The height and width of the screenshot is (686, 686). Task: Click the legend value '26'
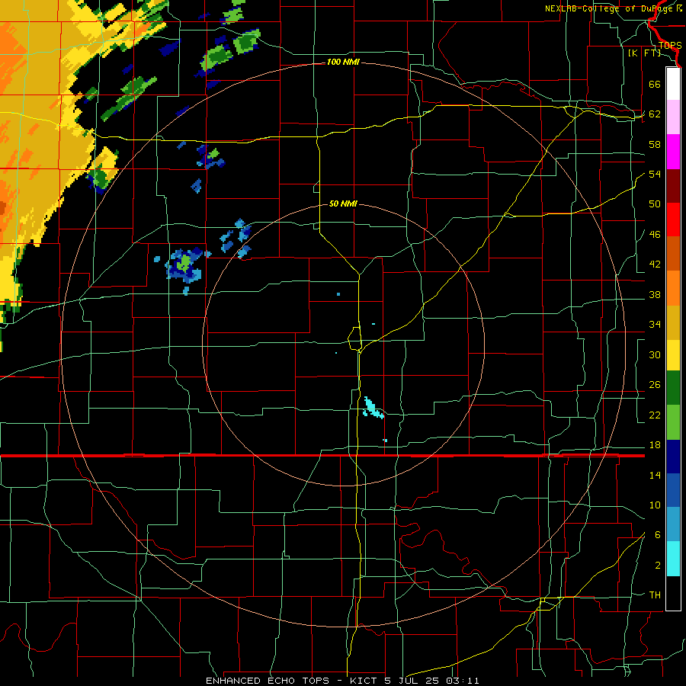[x=655, y=385]
